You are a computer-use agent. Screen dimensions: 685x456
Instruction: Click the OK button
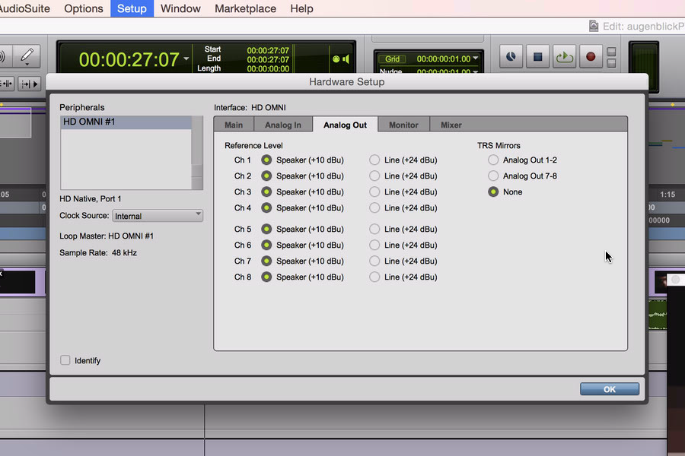click(609, 388)
